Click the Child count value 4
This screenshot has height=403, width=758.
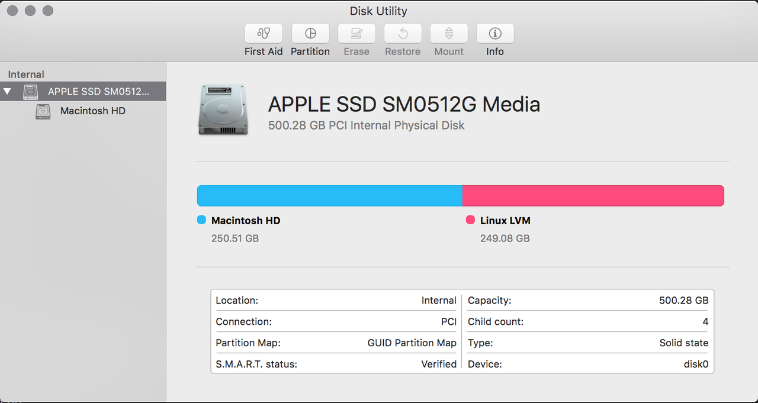(705, 322)
